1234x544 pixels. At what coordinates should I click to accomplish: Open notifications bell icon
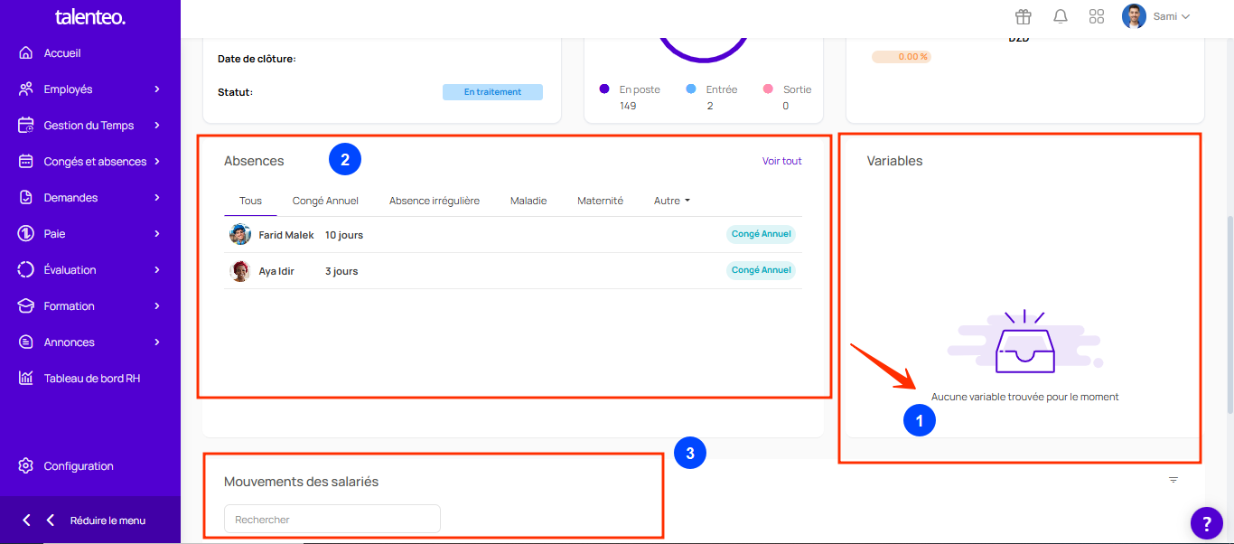1061,16
